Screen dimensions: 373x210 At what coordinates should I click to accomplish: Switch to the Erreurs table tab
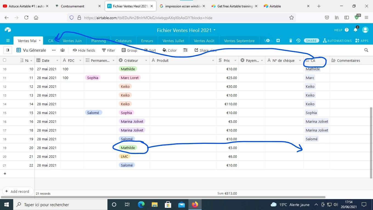coord(147,41)
